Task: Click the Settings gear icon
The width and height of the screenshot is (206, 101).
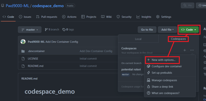Action: tap(158, 17)
